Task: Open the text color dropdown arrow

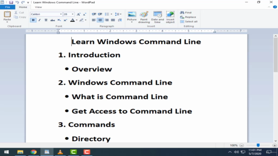Action: pyautogui.click(x=76, y=20)
